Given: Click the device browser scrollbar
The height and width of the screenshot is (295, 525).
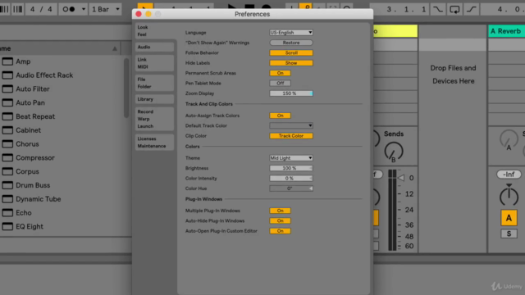Looking at the screenshot, I should tap(126, 88).
